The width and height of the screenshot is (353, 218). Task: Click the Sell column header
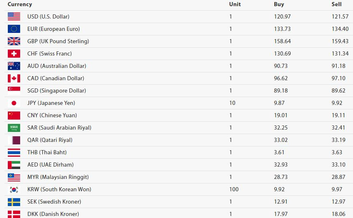click(x=337, y=4)
